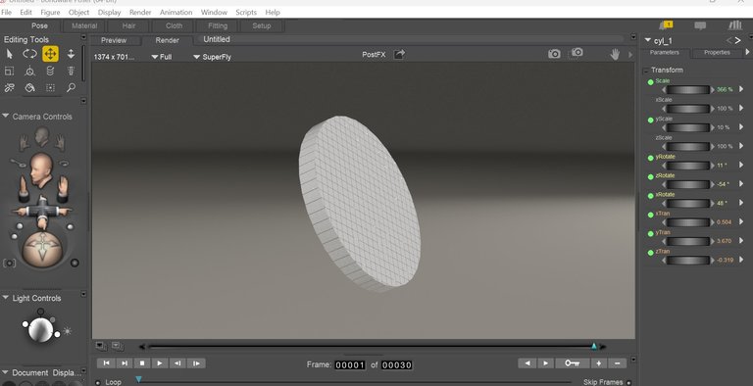Open the Full render size dropdown
The height and width of the screenshot is (386, 753).
coord(162,57)
